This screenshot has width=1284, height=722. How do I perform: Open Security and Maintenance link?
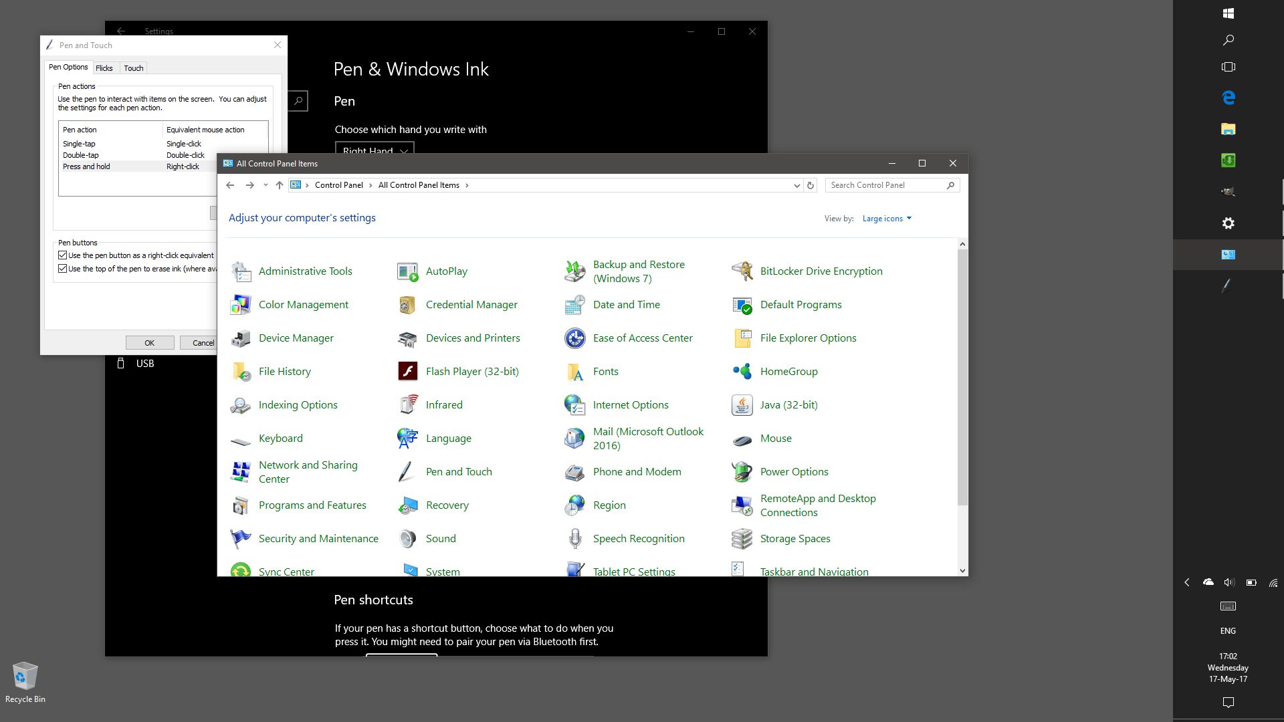coord(318,539)
